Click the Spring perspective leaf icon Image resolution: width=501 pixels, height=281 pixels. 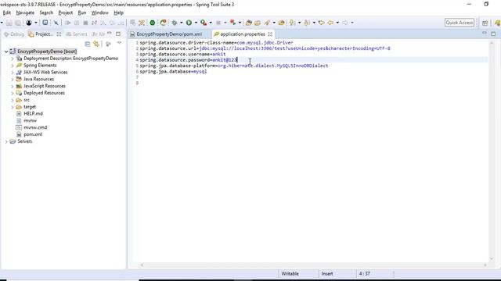pos(498,23)
